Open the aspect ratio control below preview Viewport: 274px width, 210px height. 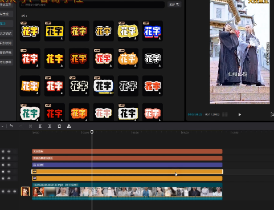point(225,115)
